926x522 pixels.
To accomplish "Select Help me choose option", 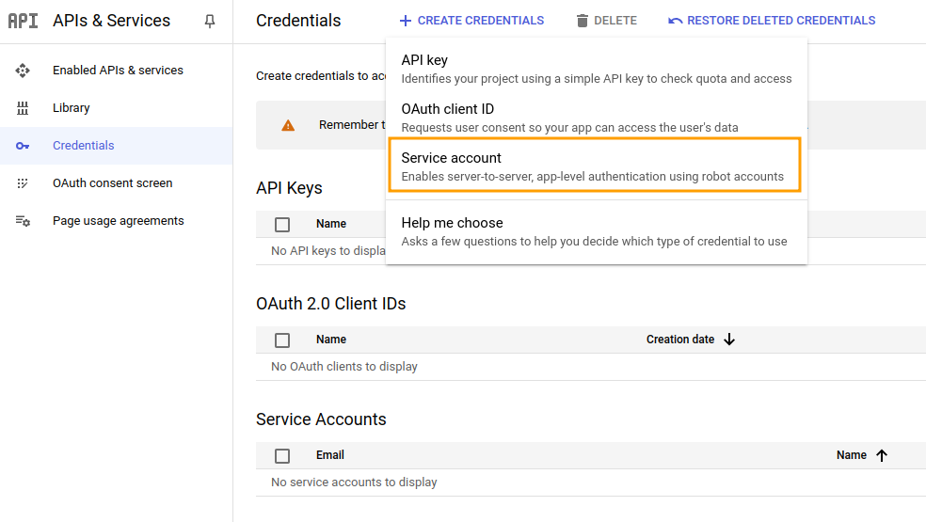I will [597, 231].
